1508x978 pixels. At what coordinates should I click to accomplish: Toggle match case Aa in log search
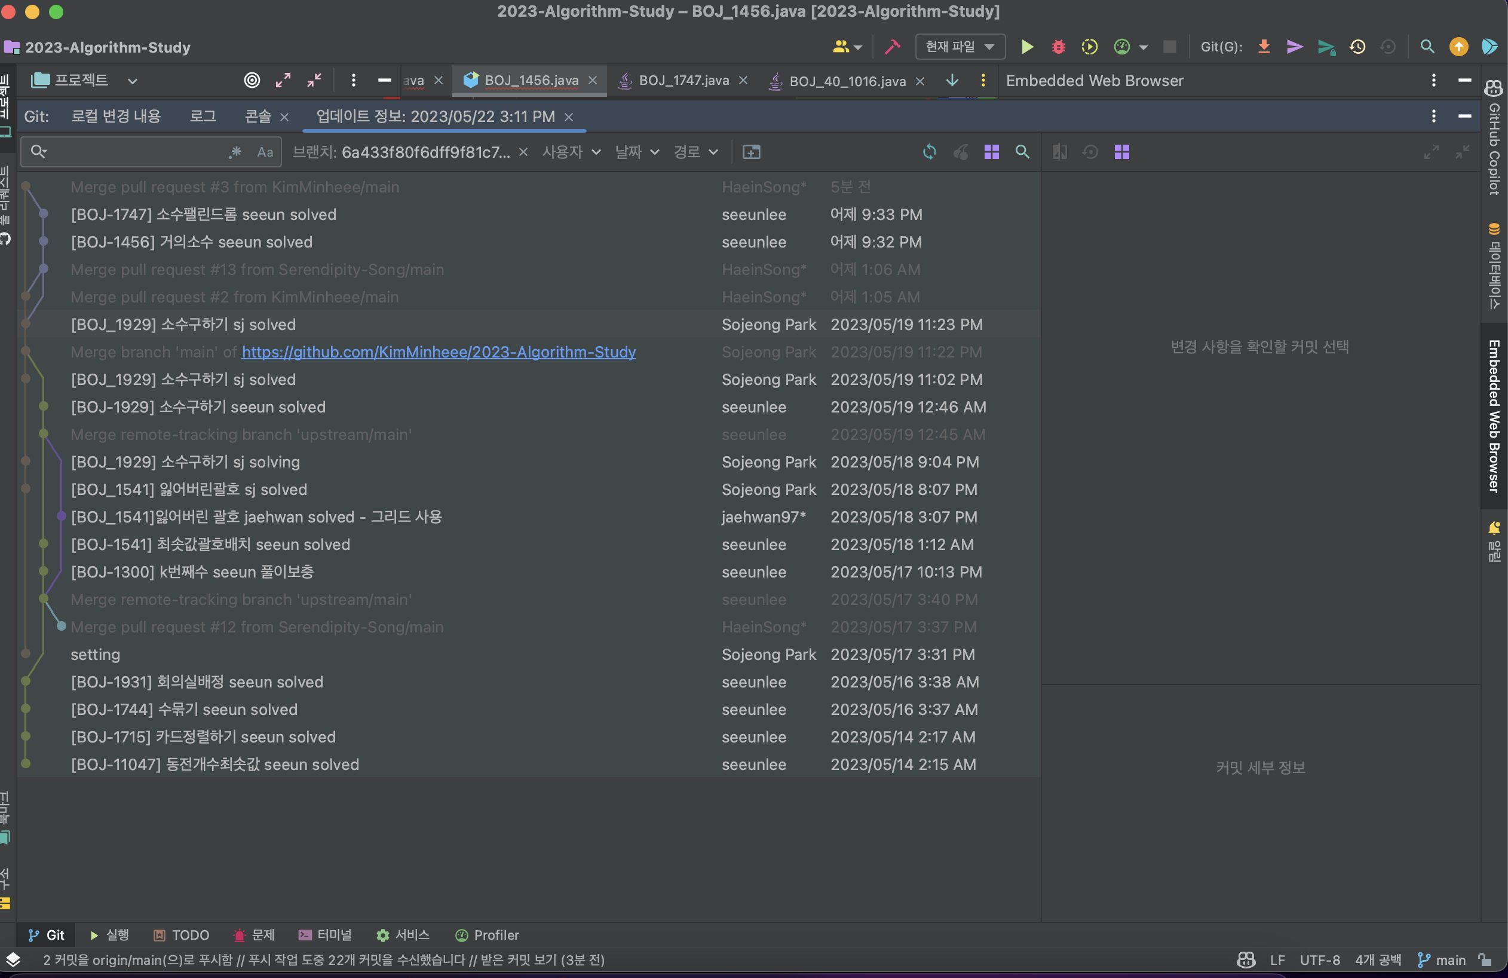[x=265, y=152]
